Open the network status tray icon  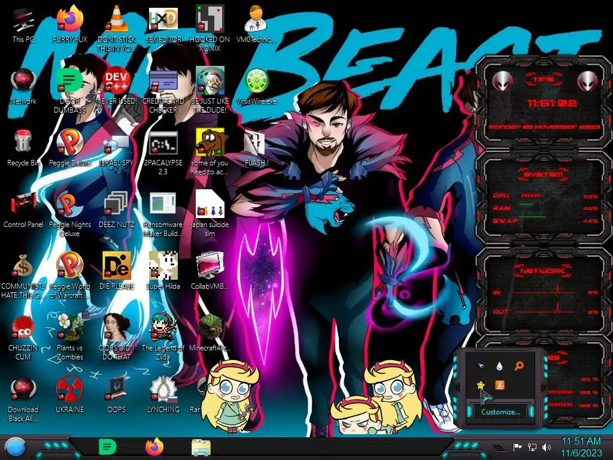point(532,447)
